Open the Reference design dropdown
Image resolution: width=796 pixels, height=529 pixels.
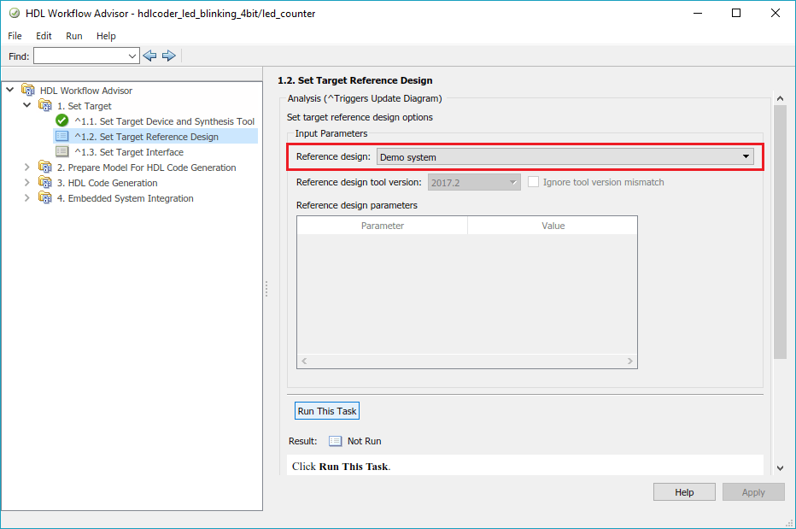[746, 157]
